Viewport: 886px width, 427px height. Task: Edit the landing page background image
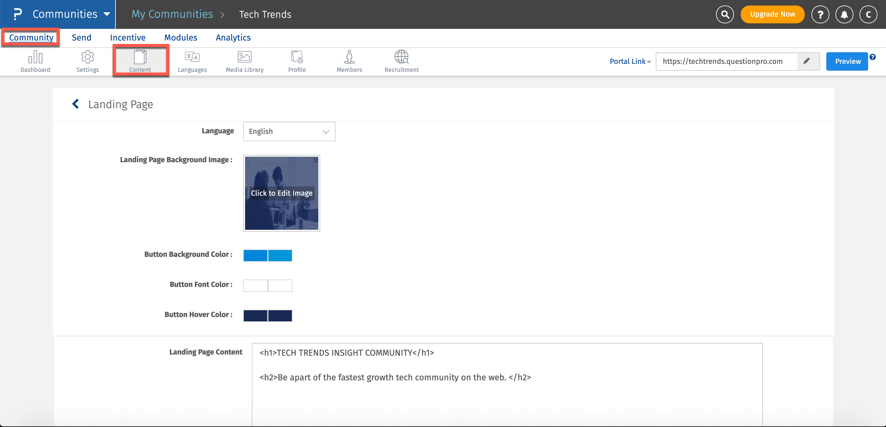click(x=281, y=193)
